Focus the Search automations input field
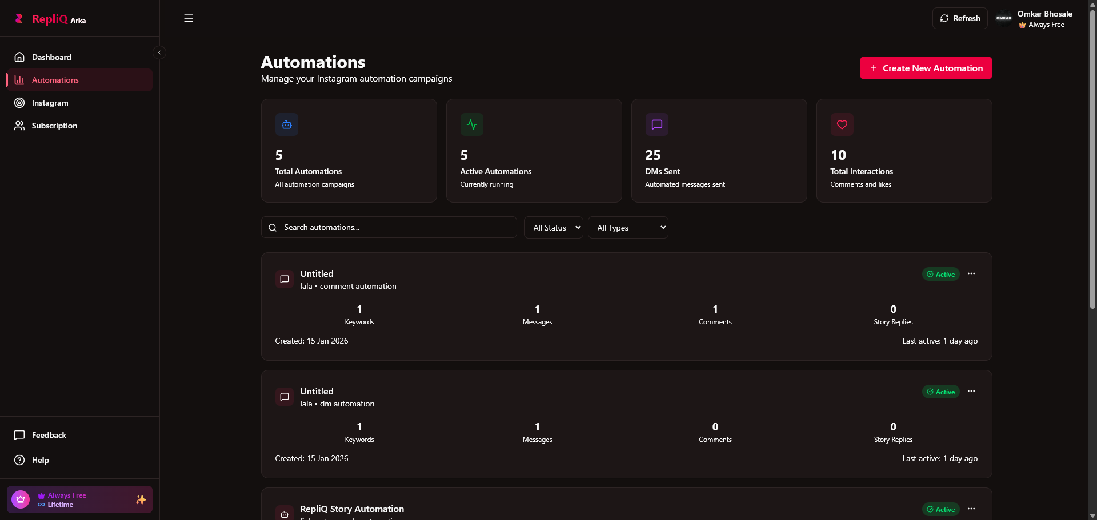 point(397,227)
